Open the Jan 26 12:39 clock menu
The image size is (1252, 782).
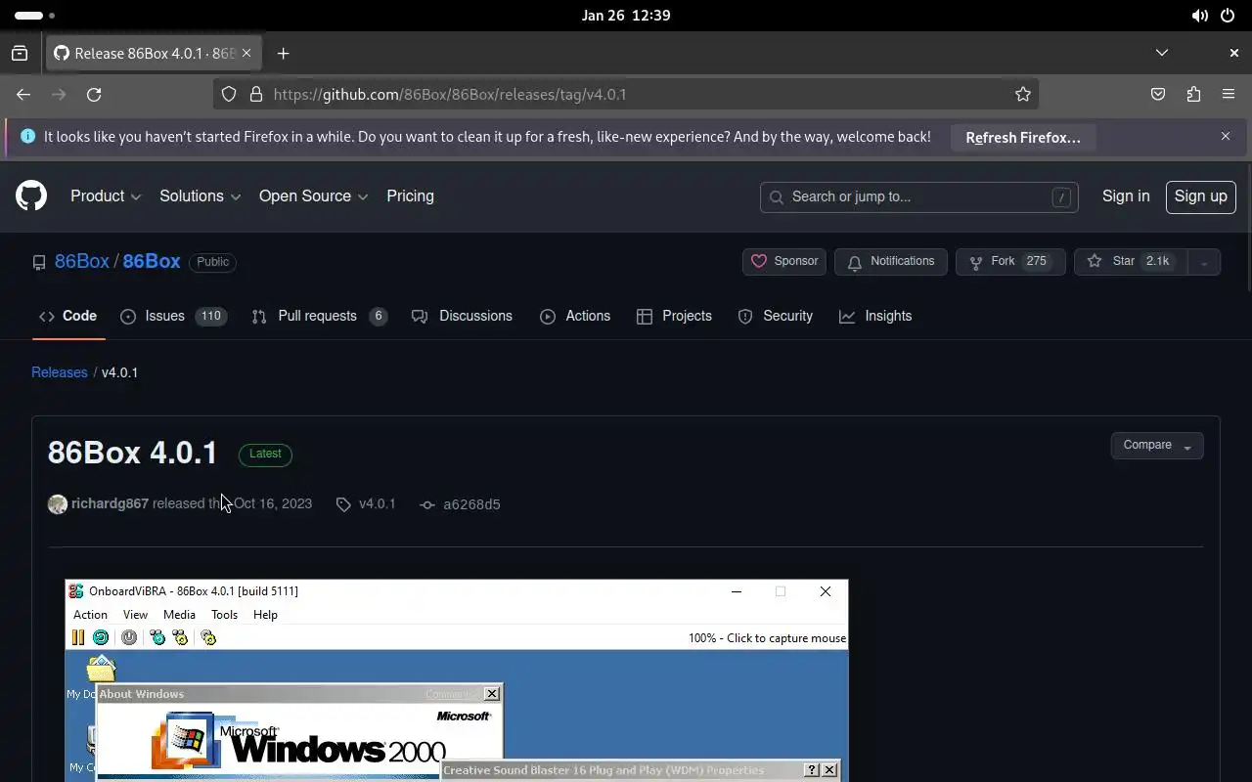pos(626,16)
